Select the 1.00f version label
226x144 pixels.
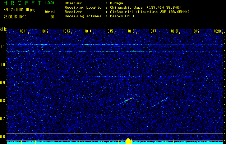(50, 3)
